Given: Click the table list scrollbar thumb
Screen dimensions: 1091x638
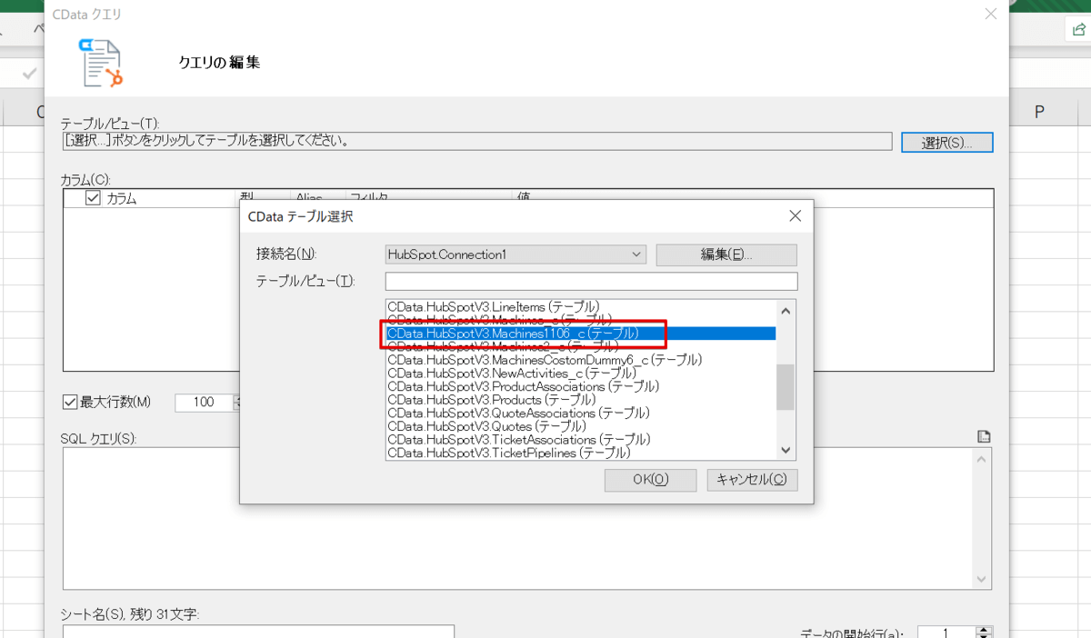Looking at the screenshot, I should [x=786, y=387].
